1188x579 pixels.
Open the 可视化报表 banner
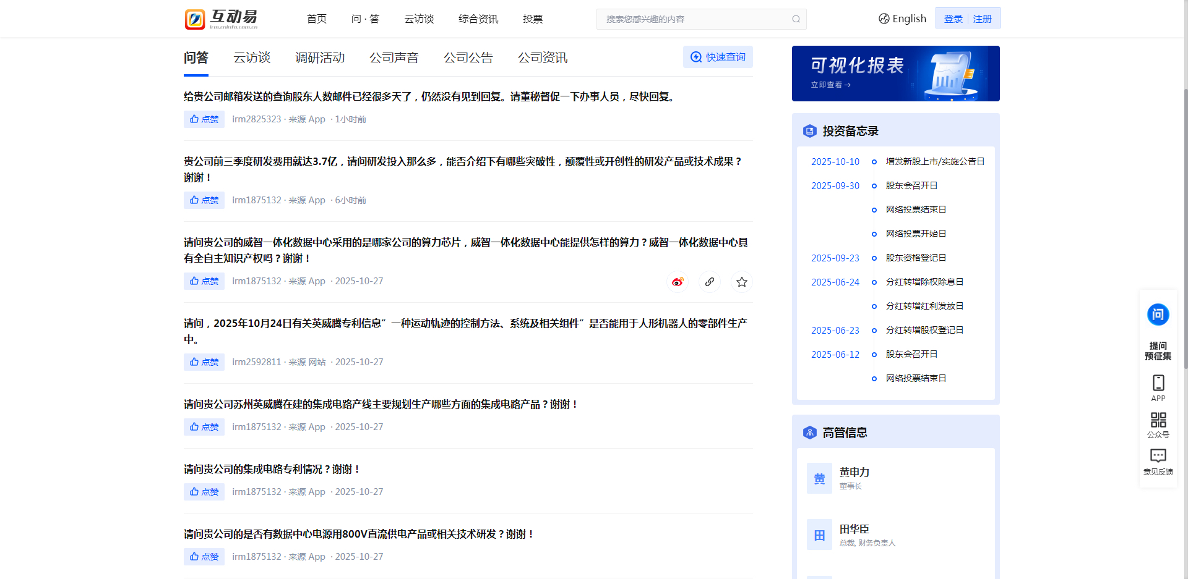[x=895, y=74]
